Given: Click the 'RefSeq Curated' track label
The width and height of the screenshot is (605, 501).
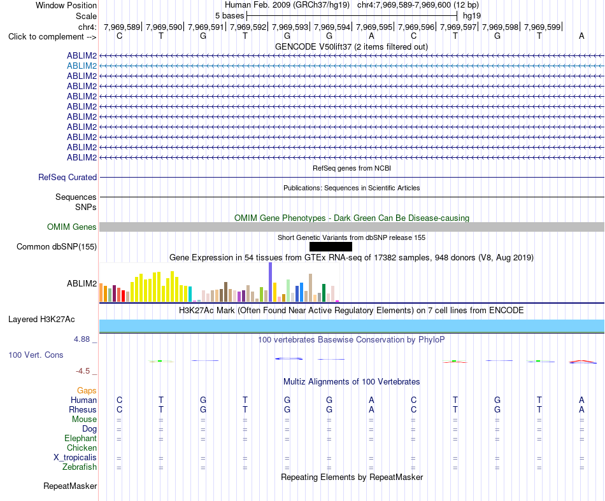Looking at the screenshot, I should click(68, 178).
